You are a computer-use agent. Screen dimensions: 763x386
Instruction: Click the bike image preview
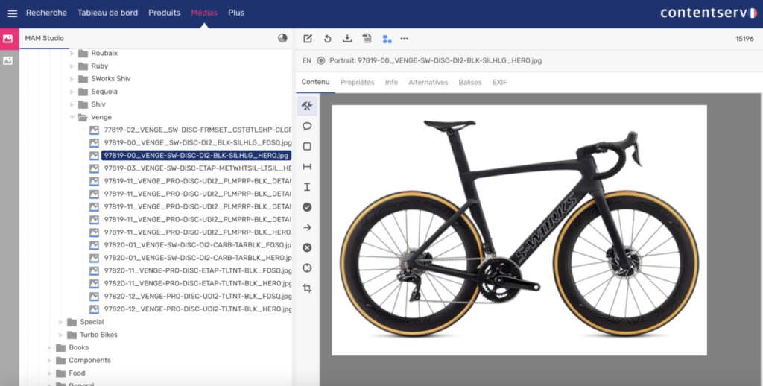[519, 230]
